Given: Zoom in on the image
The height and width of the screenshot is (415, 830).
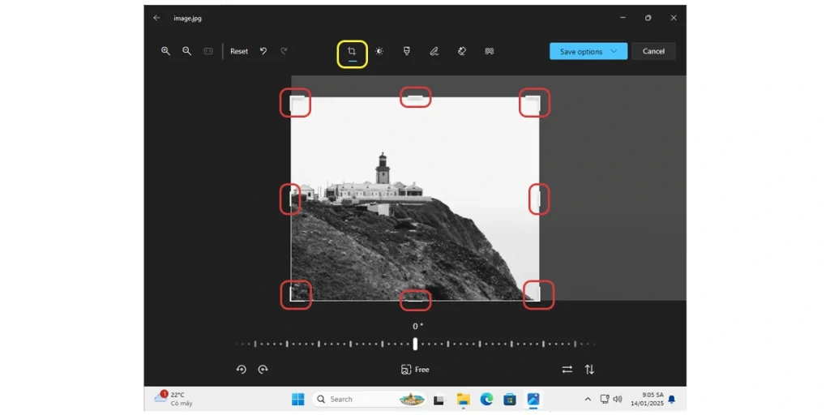Looking at the screenshot, I should tap(165, 51).
